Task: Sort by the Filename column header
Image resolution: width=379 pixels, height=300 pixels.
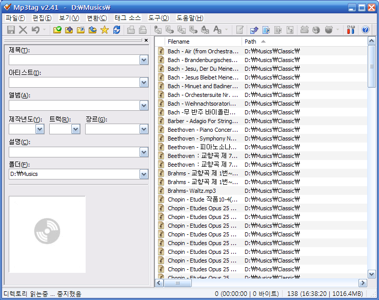Action: point(203,42)
